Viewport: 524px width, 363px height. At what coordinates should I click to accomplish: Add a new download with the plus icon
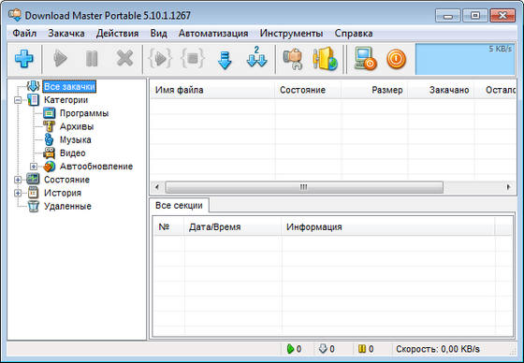point(24,59)
